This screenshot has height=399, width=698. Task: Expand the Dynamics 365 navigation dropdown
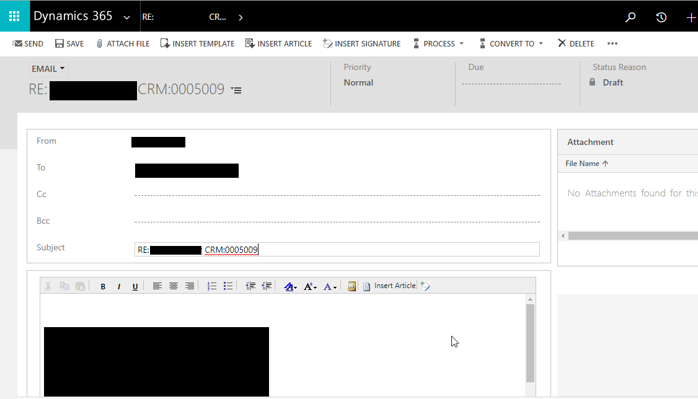pos(127,17)
